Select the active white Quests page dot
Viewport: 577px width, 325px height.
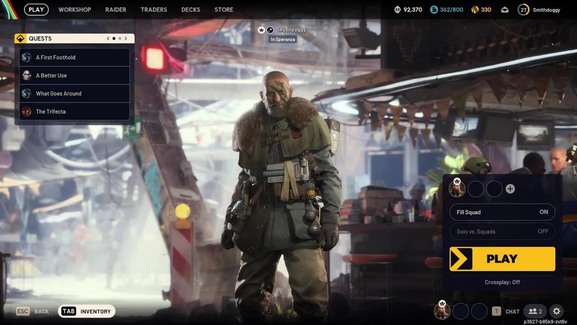tap(114, 38)
